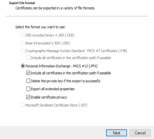Click the 'Delete the private key if the export is successful' label

pos(65,81)
